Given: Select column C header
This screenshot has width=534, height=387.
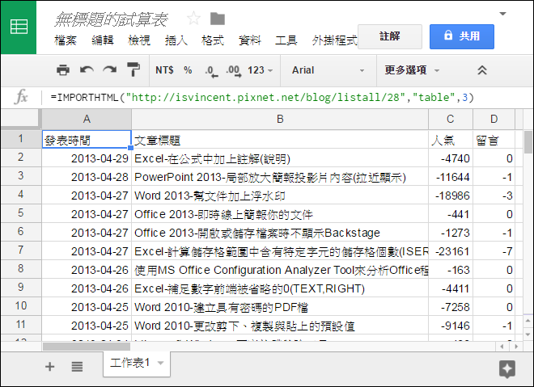Looking at the screenshot, I should [x=450, y=119].
